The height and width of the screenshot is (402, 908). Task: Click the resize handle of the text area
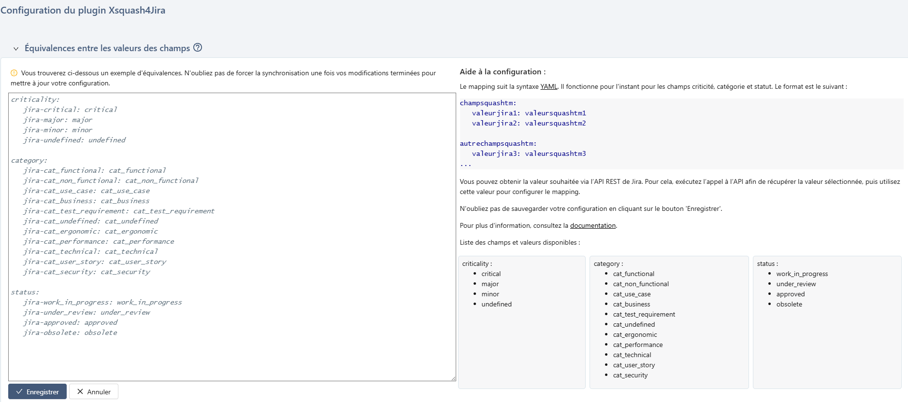pos(453,378)
